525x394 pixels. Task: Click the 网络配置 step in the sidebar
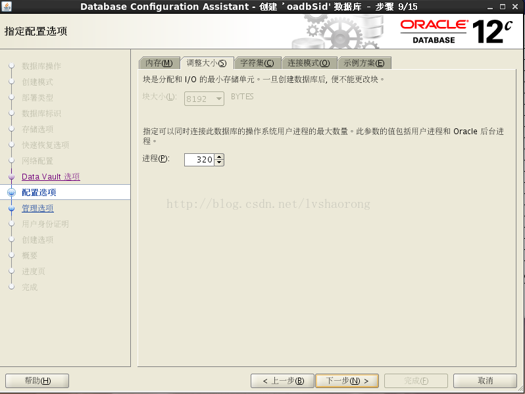37,160
